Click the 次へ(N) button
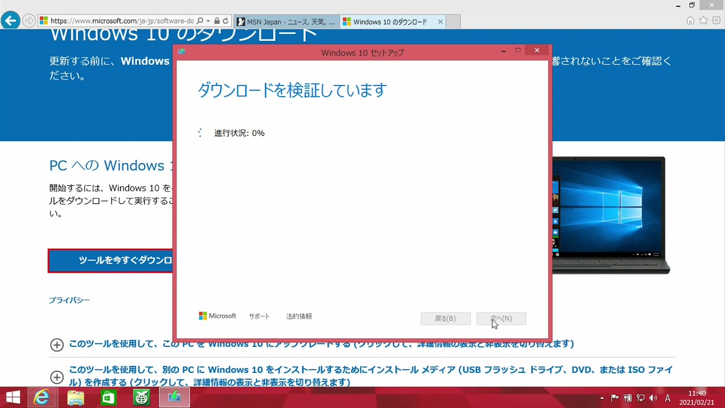Screen dimensions: 725x408 [501, 318]
